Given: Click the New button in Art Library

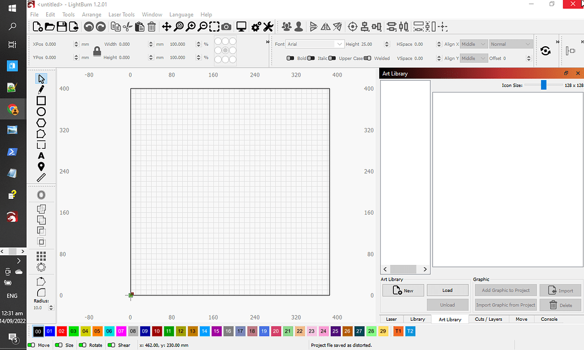Looking at the screenshot, I should pos(403,290).
